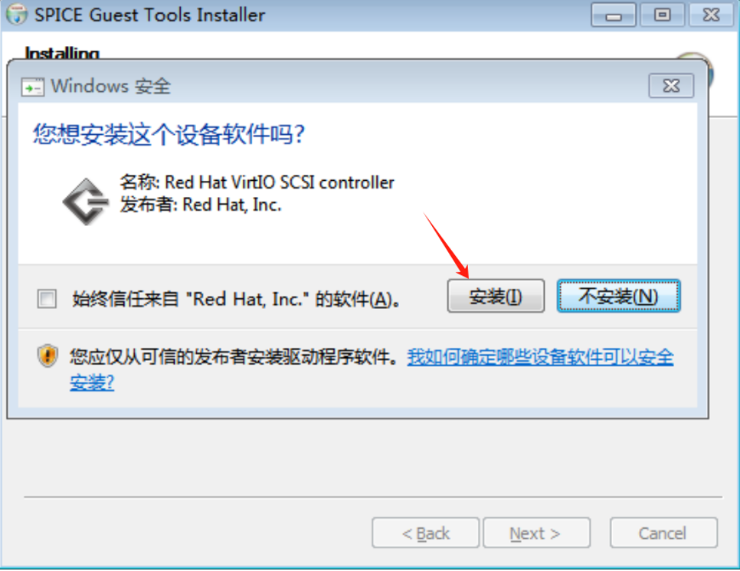Click the Red Hat VirtIO driver device icon
740x571 pixels.
coord(86,202)
